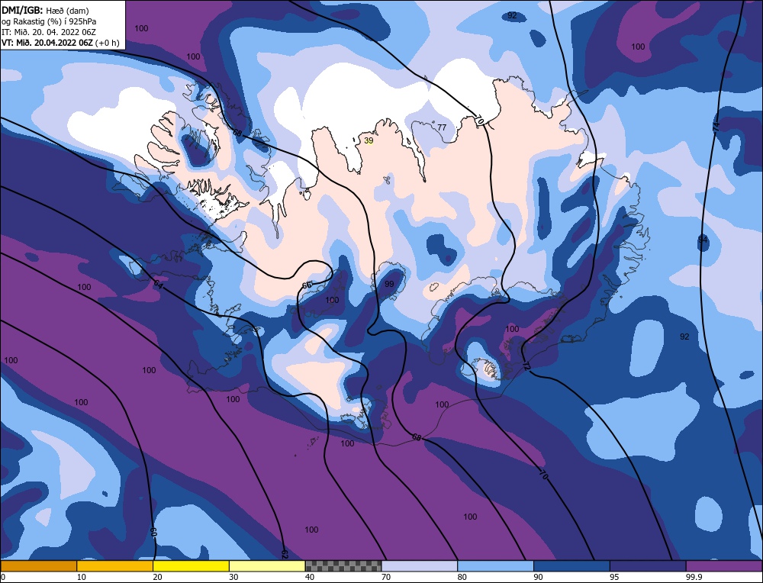Pick the bright yellow 20–30 legend swatch
Screen dimensions: 763x583
(191, 565)
